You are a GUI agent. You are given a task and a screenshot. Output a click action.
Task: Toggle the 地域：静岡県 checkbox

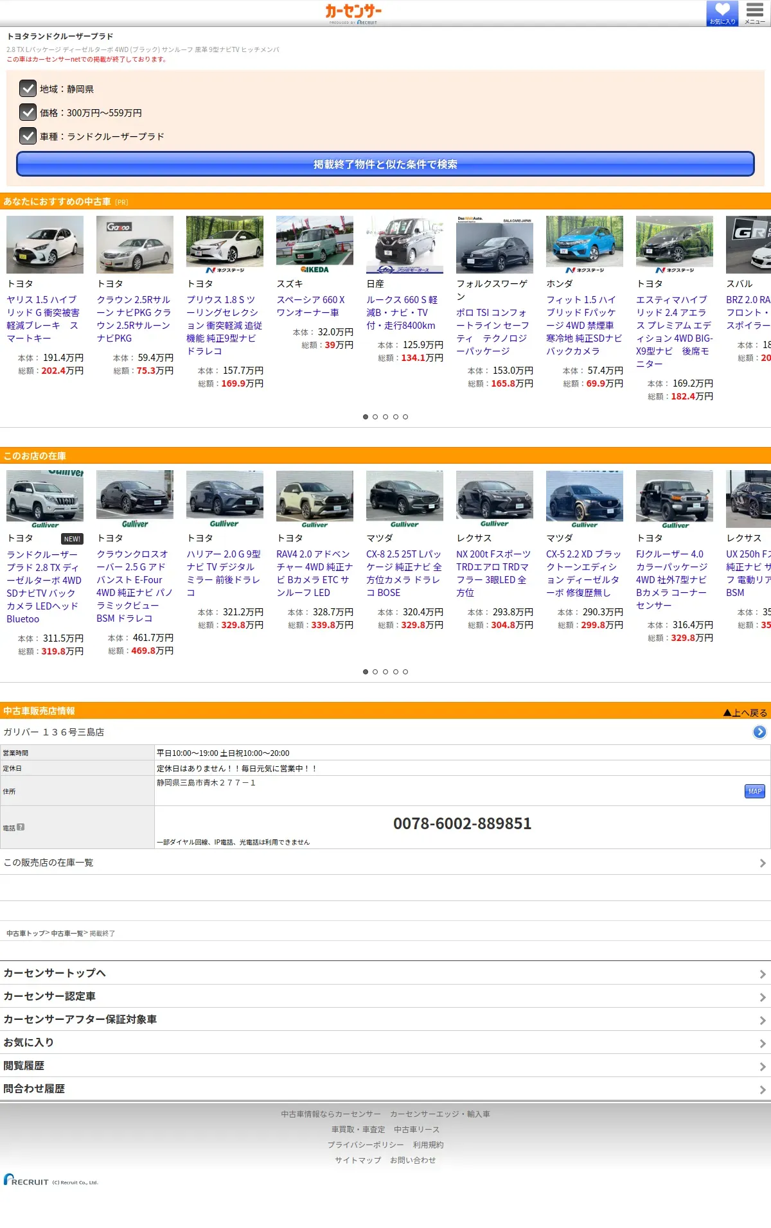click(x=28, y=89)
